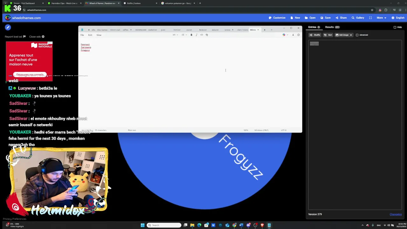Sort the wheel entries
Image resolution: width=407 pixels, height=229 pixels.
(x=328, y=35)
